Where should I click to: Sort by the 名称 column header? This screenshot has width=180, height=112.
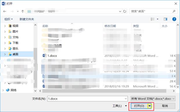[x=45, y=26]
